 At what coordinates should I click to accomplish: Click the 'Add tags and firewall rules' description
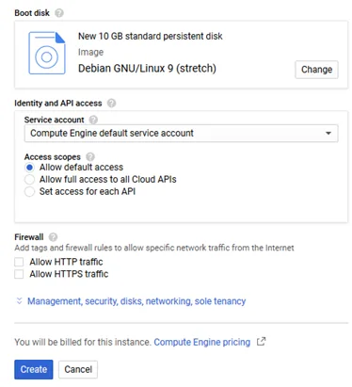(154, 248)
